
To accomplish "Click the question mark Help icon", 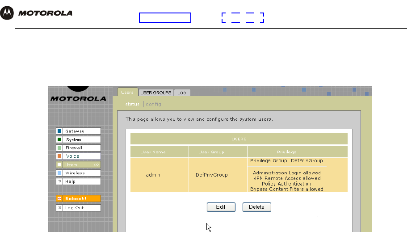I will (x=59, y=181).
